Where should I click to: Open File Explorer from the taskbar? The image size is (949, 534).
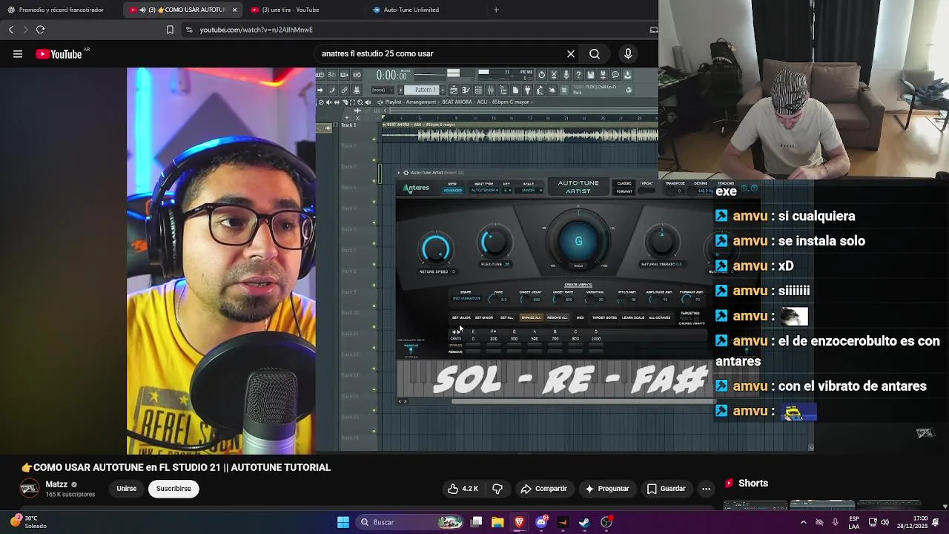497,522
